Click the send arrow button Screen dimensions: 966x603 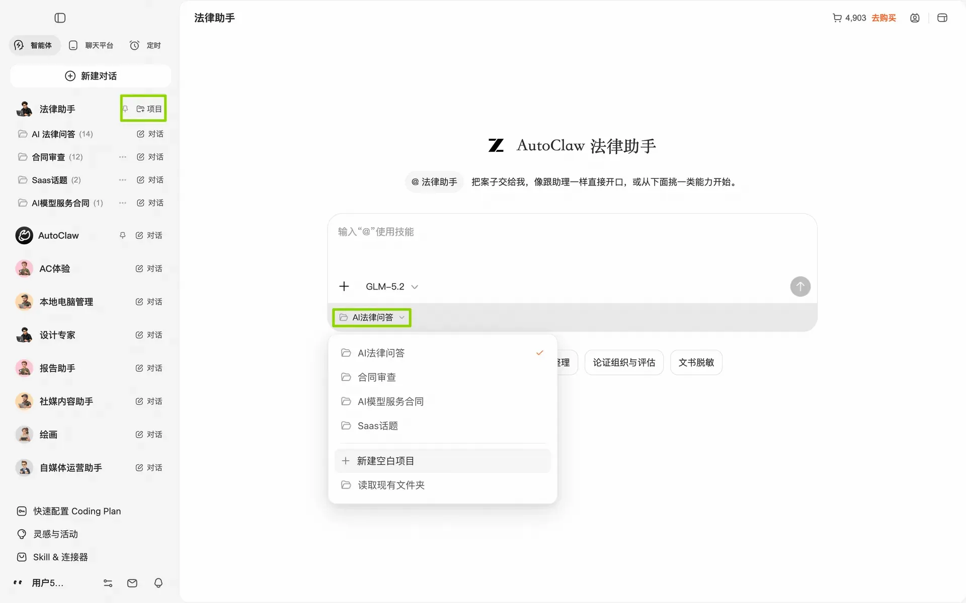pos(800,286)
